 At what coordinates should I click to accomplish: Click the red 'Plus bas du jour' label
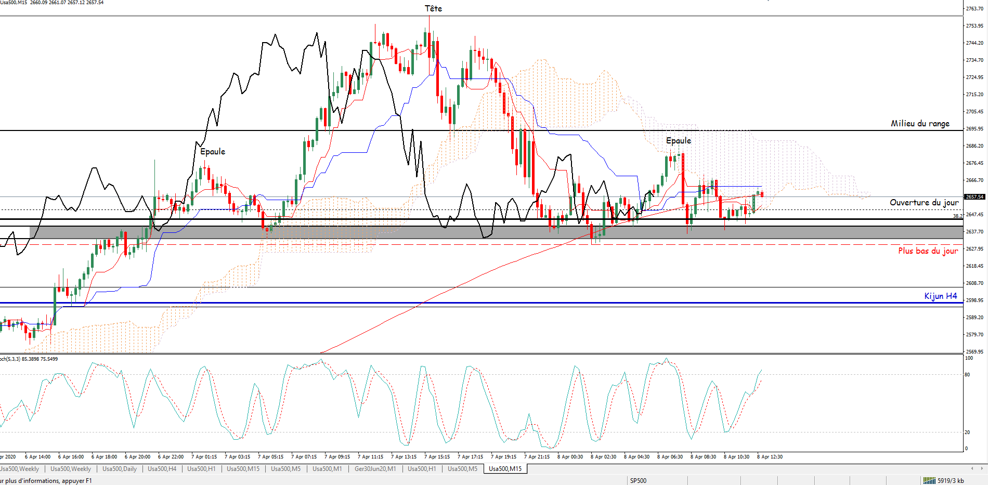(928, 251)
